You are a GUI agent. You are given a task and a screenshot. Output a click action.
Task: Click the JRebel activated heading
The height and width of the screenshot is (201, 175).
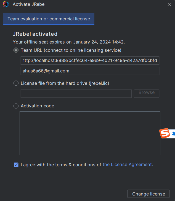coord(35,34)
